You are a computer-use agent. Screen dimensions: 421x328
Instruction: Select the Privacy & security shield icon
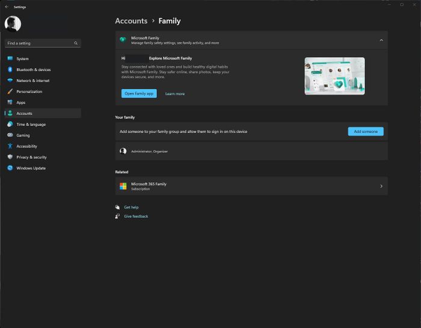click(x=10, y=157)
